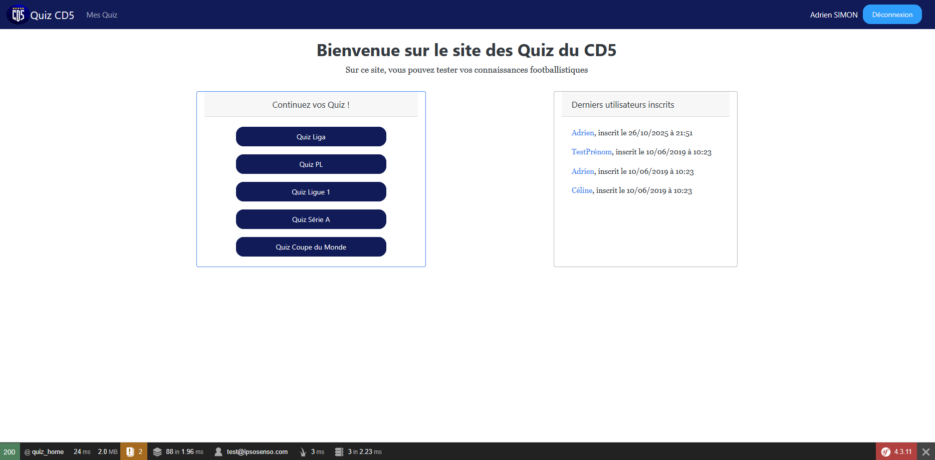Image resolution: width=935 pixels, height=460 pixels.
Task: Open security panel for test@ipsosenso.com
Action: [x=251, y=451]
